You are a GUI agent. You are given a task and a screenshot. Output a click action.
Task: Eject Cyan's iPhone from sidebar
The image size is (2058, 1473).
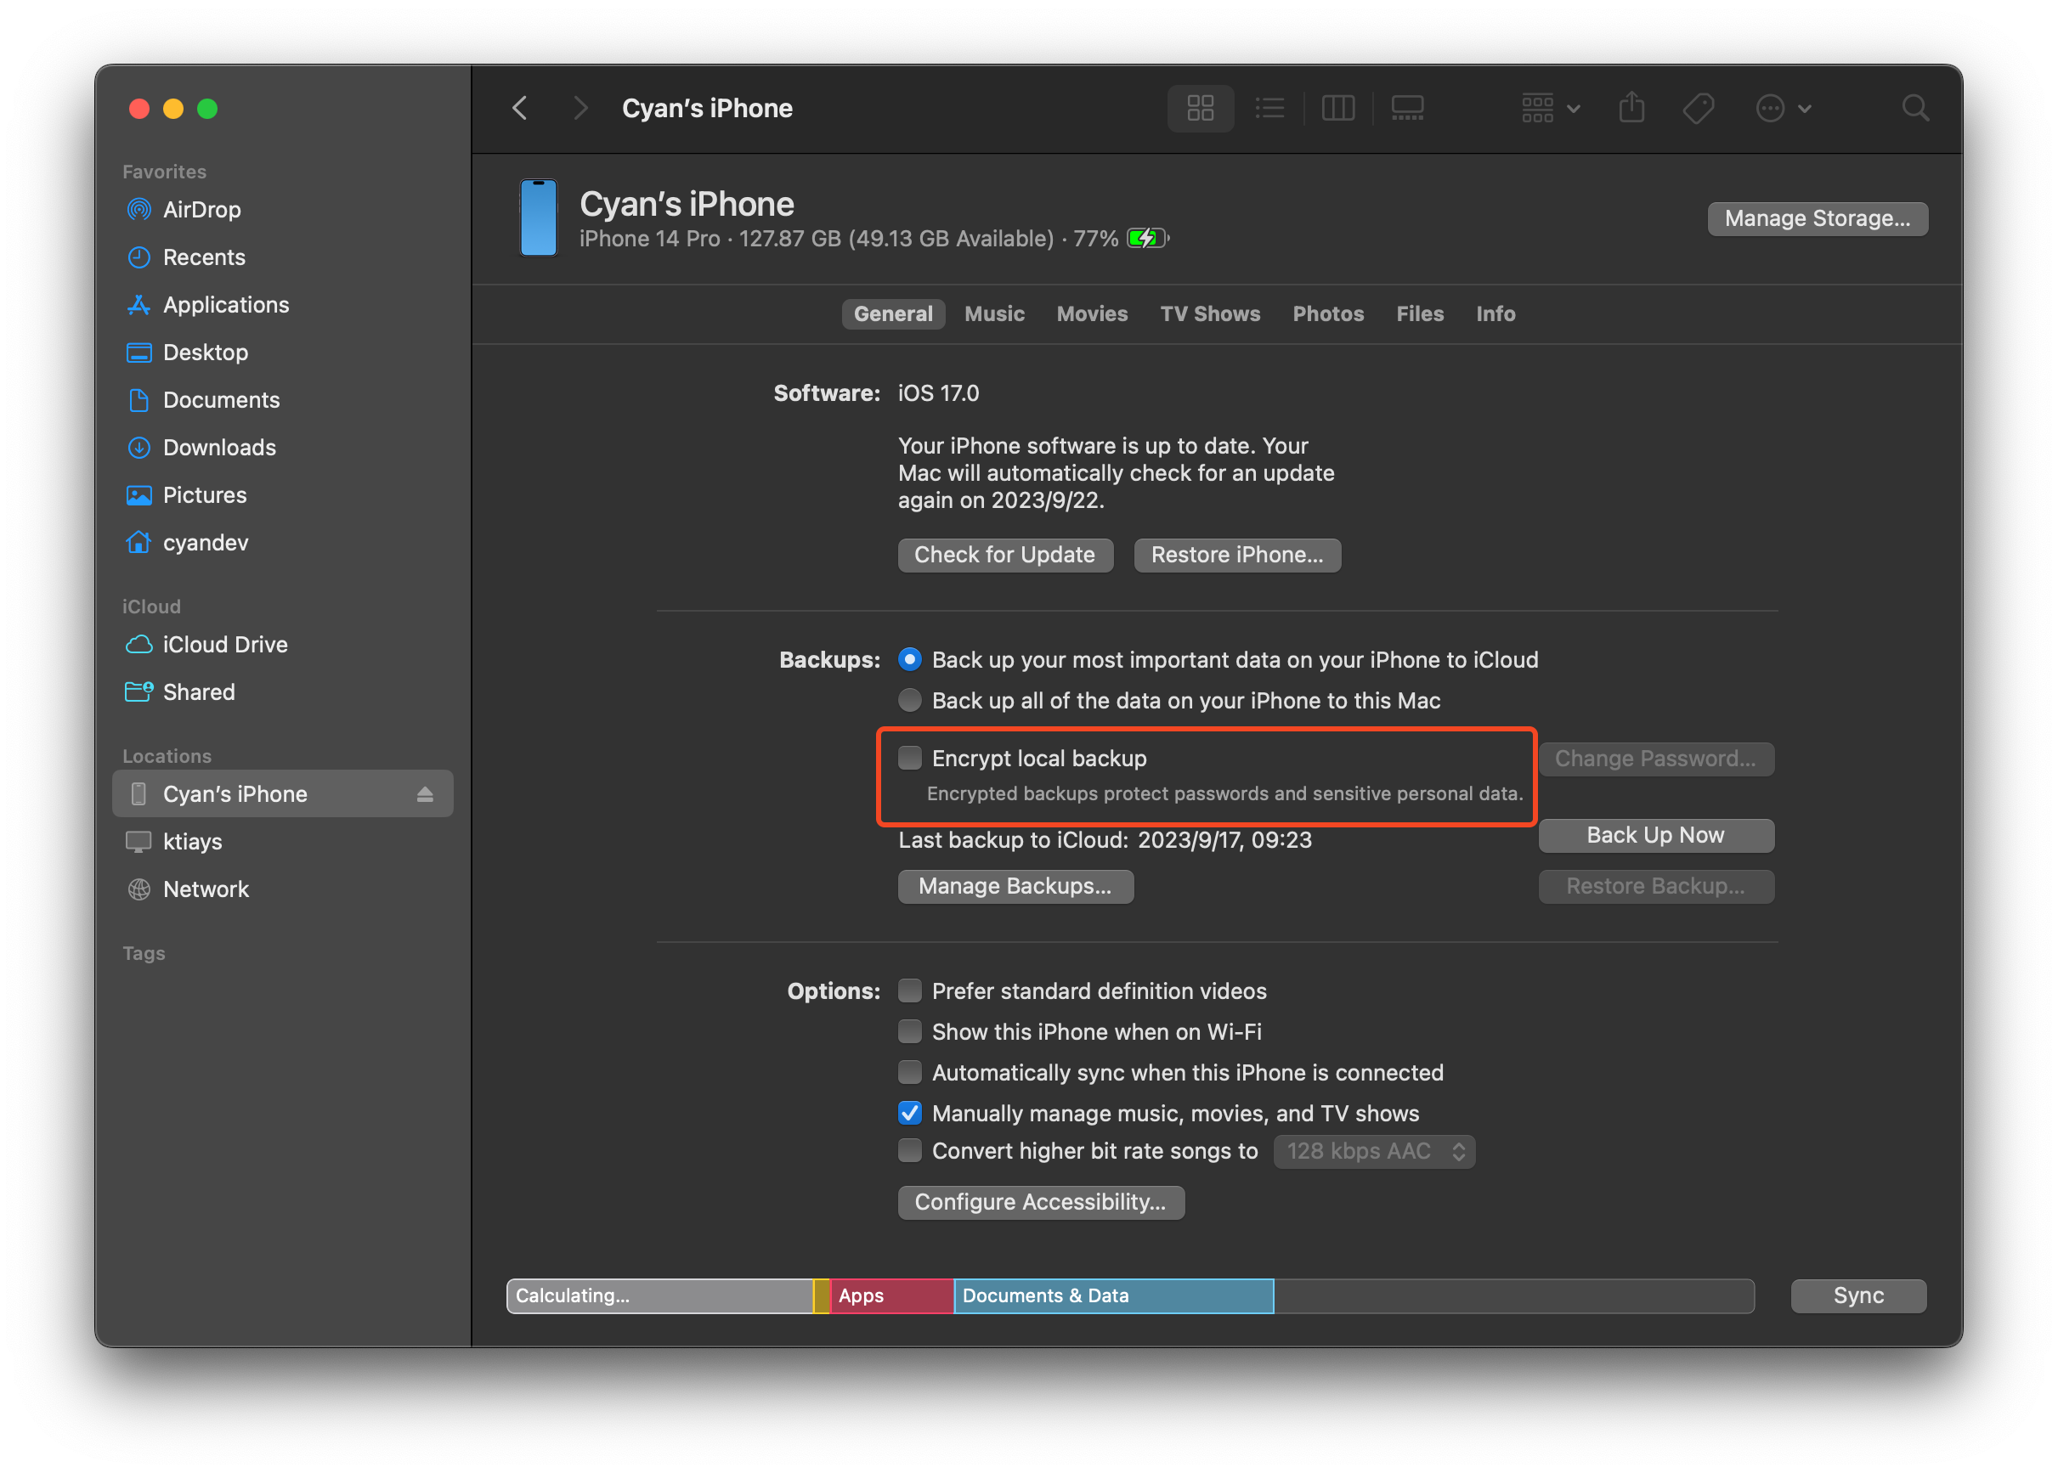425,794
